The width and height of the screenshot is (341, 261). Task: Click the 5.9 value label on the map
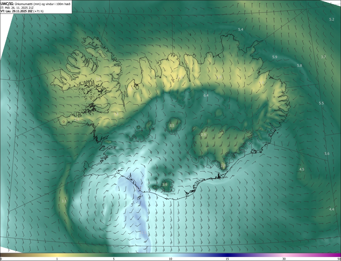pyautogui.click(x=275, y=57)
